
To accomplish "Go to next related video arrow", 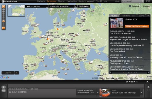I will point(142,92).
